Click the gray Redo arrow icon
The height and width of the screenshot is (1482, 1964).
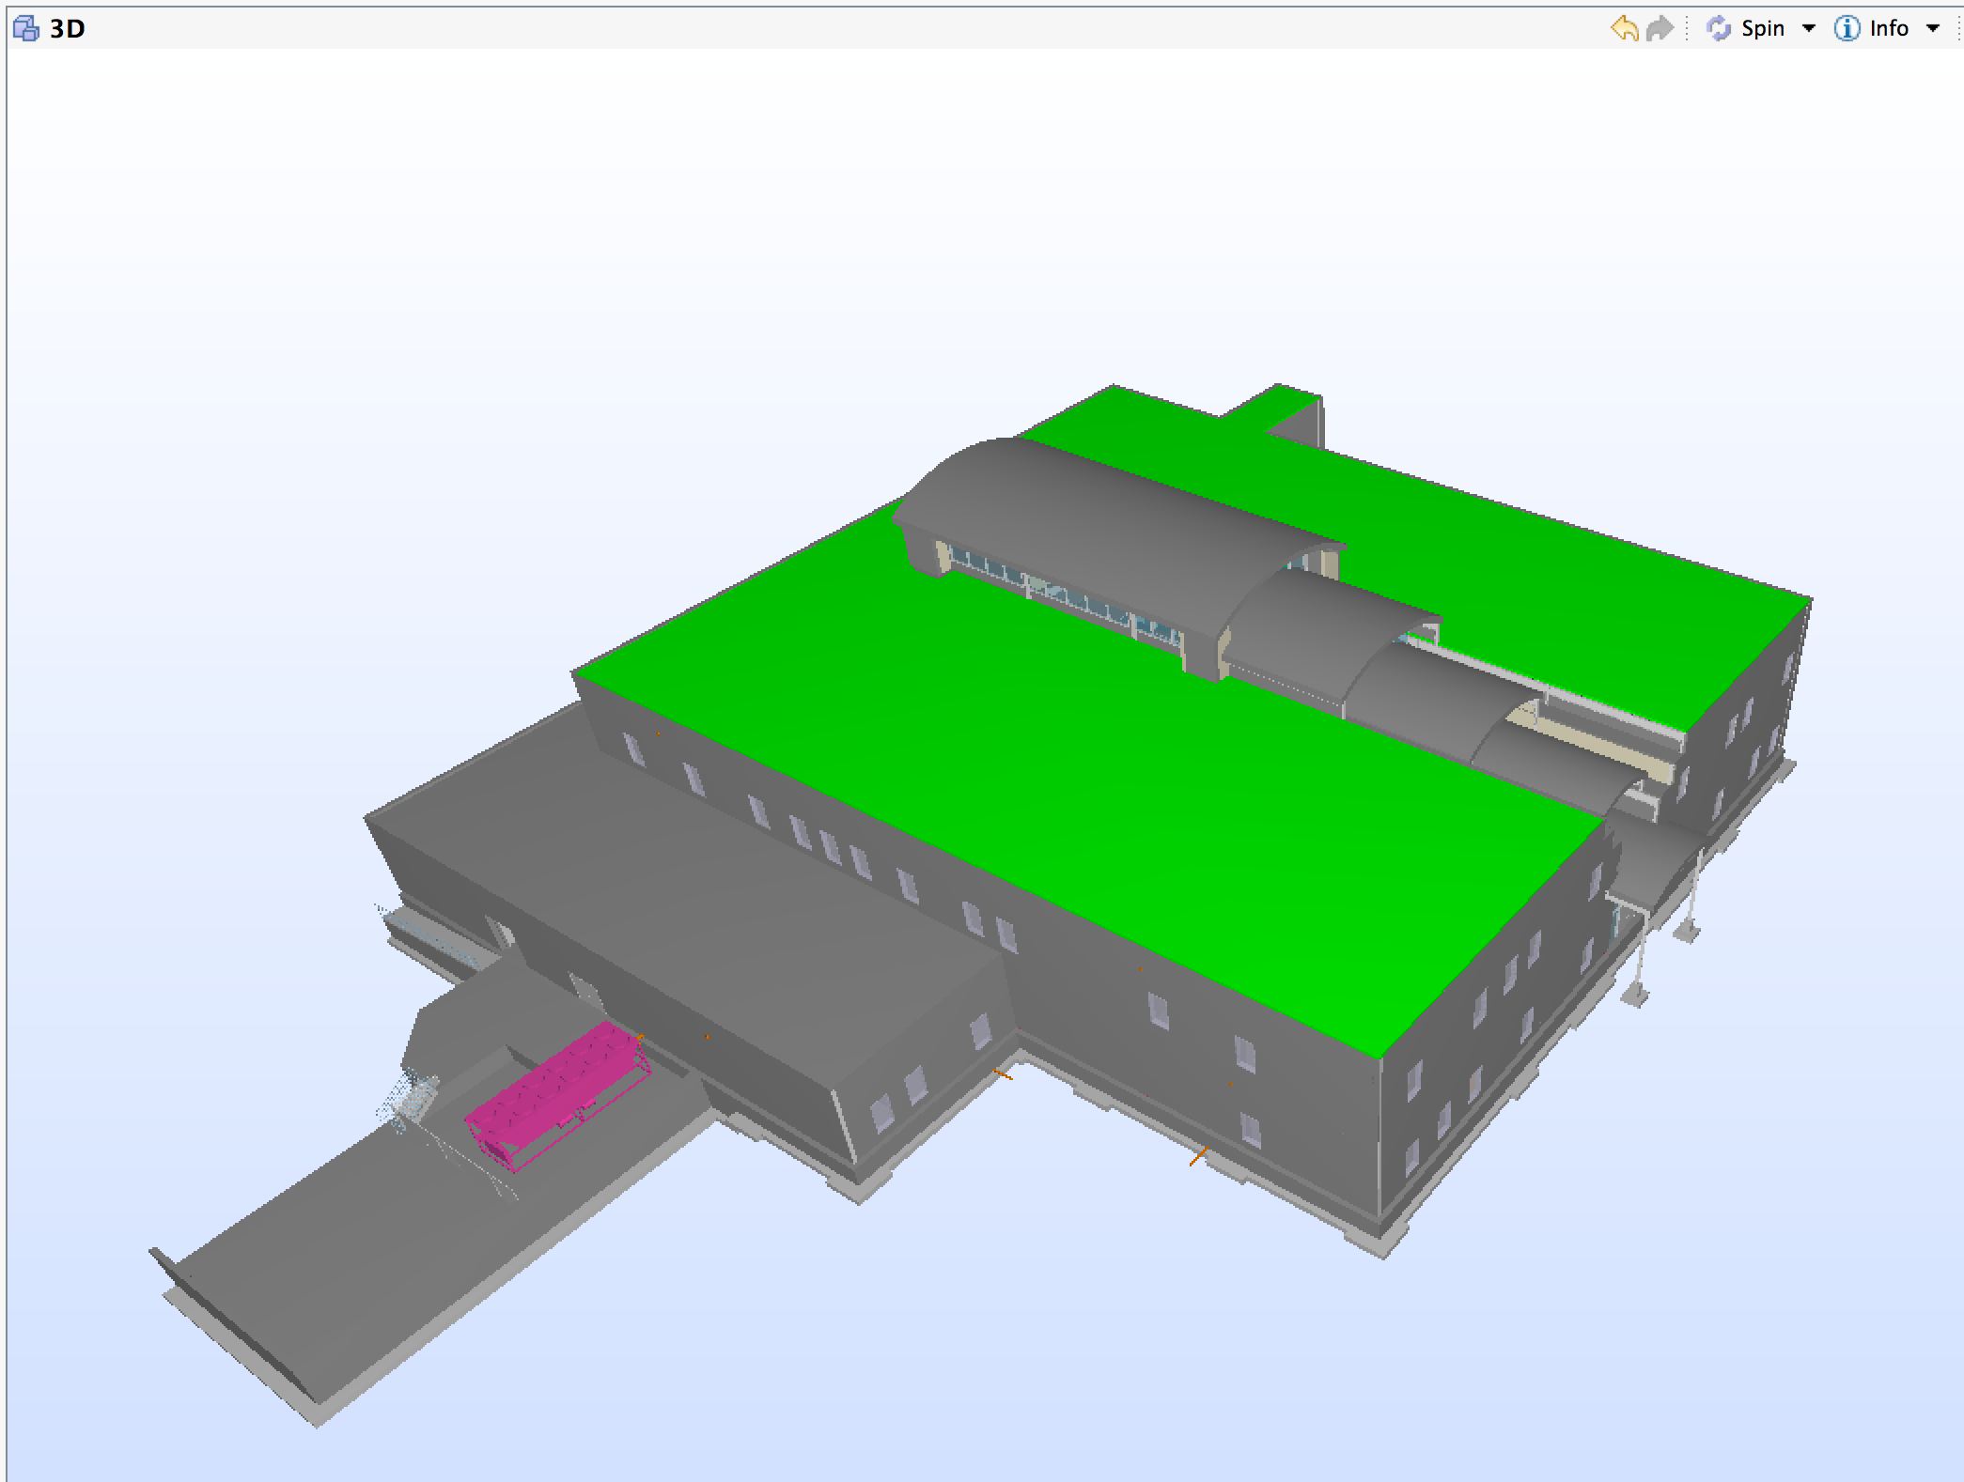1660,28
